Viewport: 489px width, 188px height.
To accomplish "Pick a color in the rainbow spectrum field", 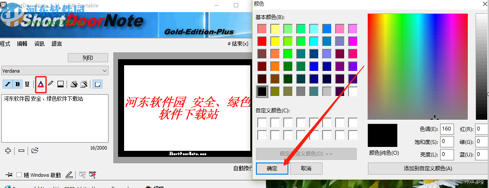I will pos(418,67).
